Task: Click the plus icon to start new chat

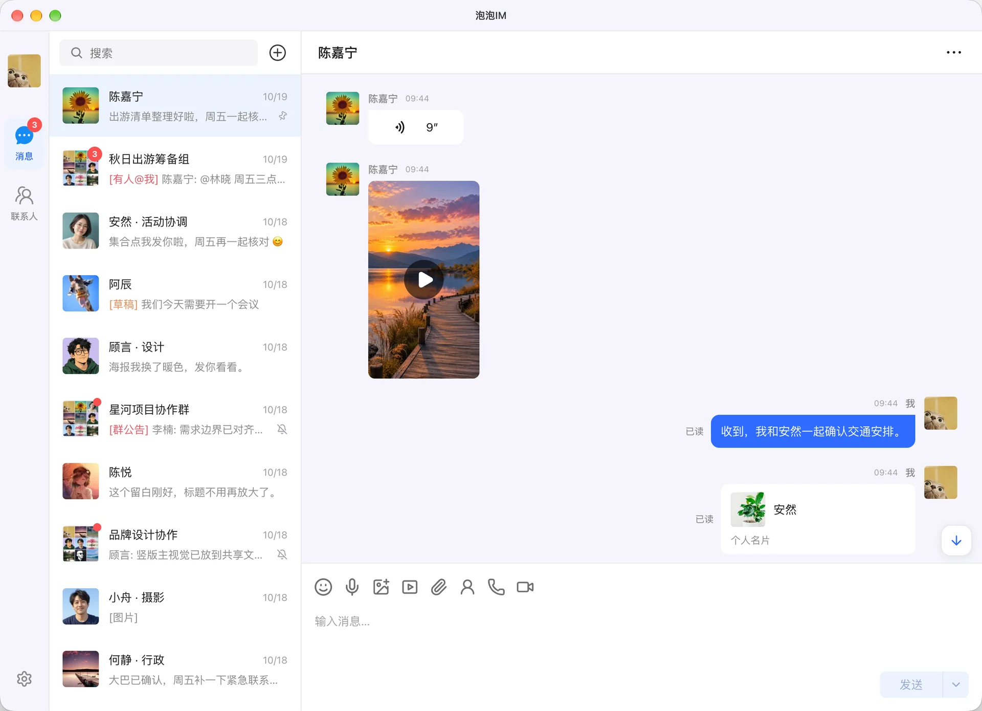Action: point(278,53)
